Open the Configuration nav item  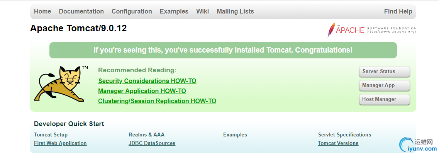(x=132, y=12)
